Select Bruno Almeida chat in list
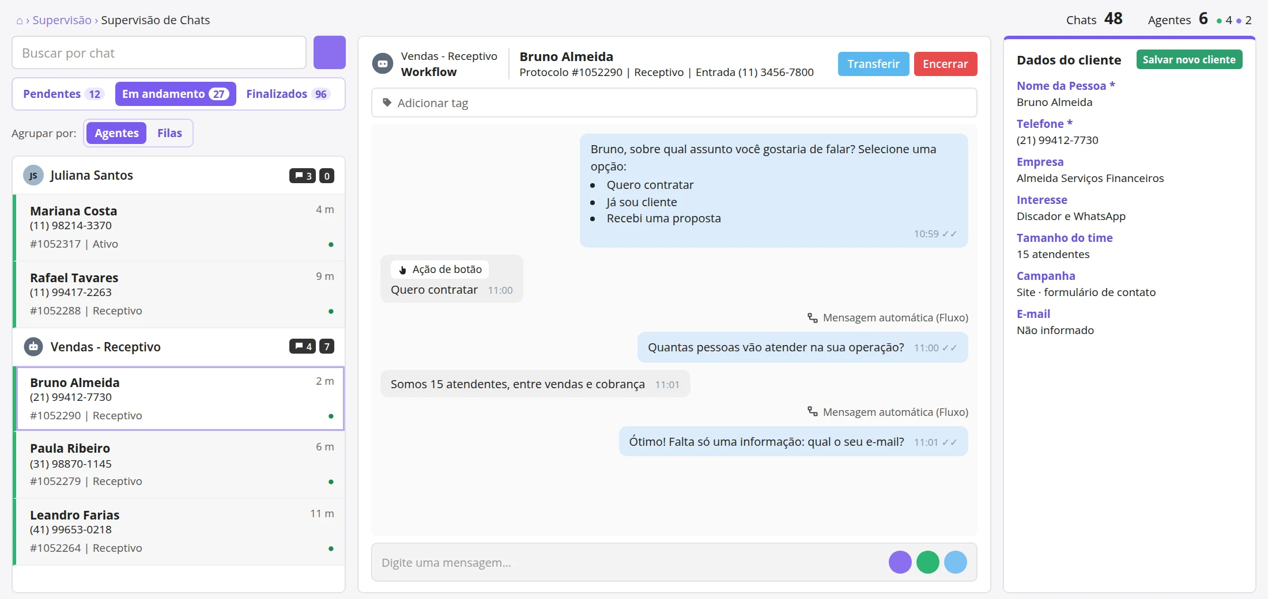This screenshot has width=1268, height=599. coord(180,399)
